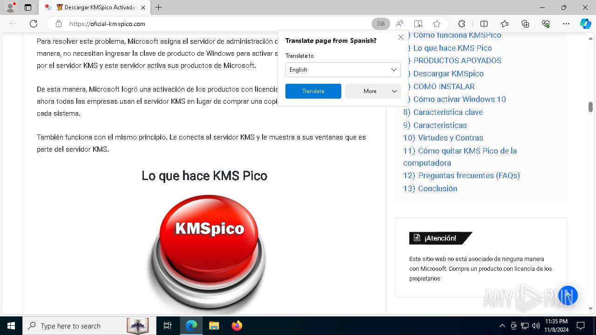The image size is (596, 335).
Task: Click the scrollbar down arrow
Action: point(590,308)
